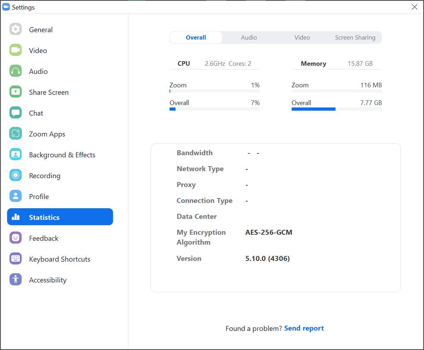Select the Statistics sidebar item
The width and height of the screenshot is (424, 350).
pyautogui.click(x=60, y=217)
